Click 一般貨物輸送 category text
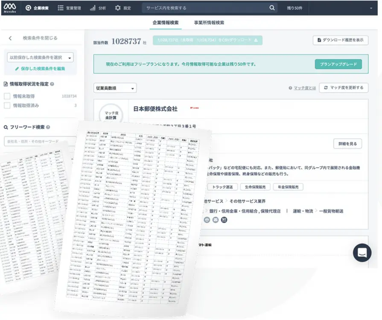382x320 pixels. point(331,211)
